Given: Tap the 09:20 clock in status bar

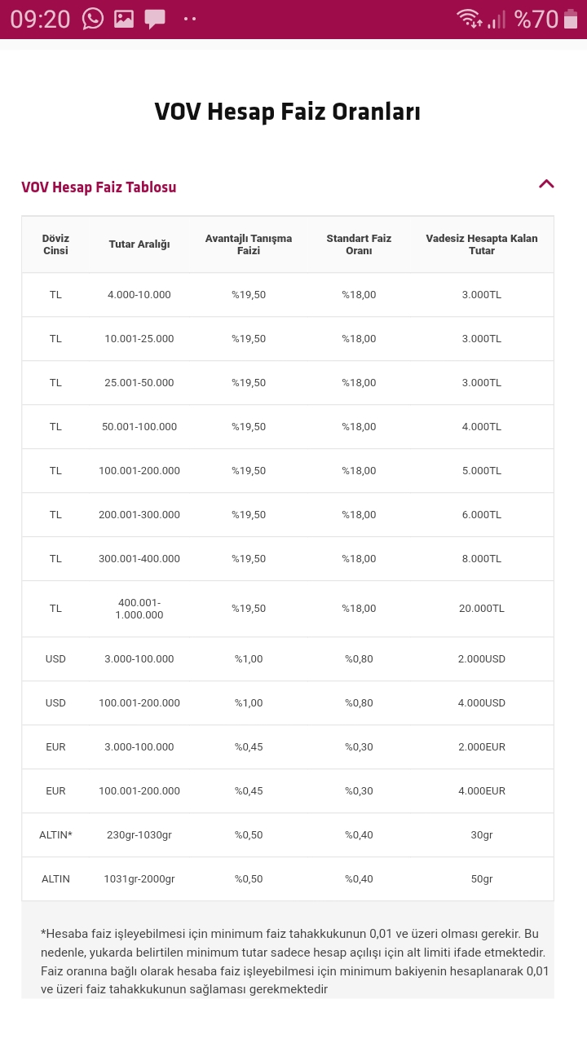Looking at the screenshot, I should 40,20.
